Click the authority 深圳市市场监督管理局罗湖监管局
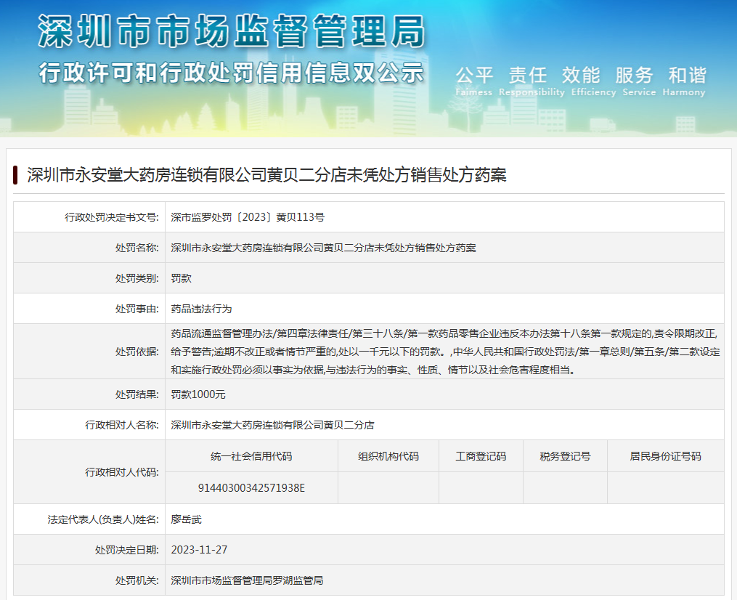Screen dimensions: 737x600 pyautogui.click(x=247, y=580)
